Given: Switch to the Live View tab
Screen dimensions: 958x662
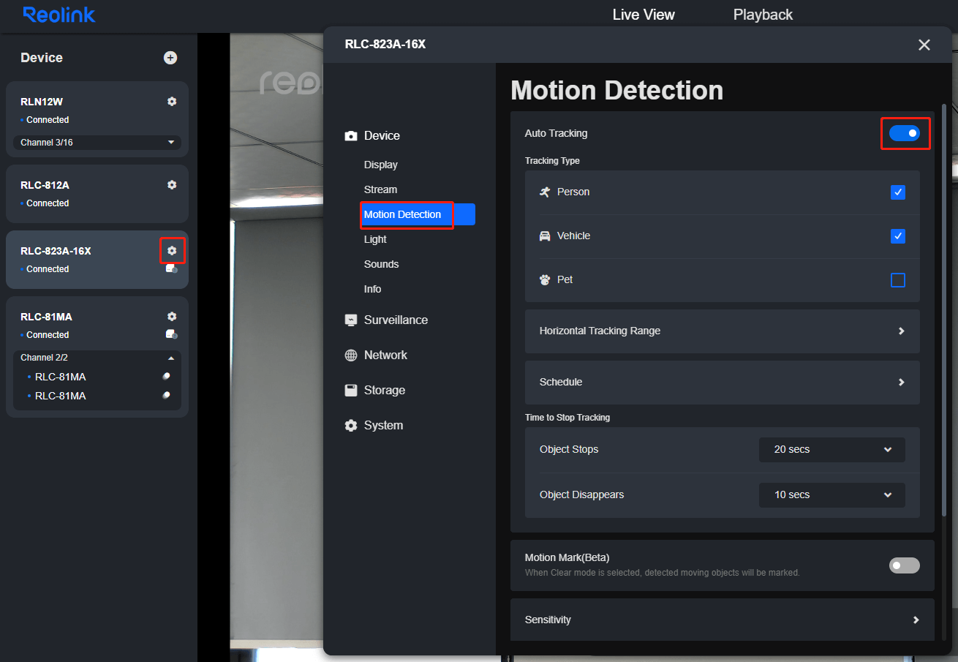Looking at the screenshot, I should (x=644, y=15).
